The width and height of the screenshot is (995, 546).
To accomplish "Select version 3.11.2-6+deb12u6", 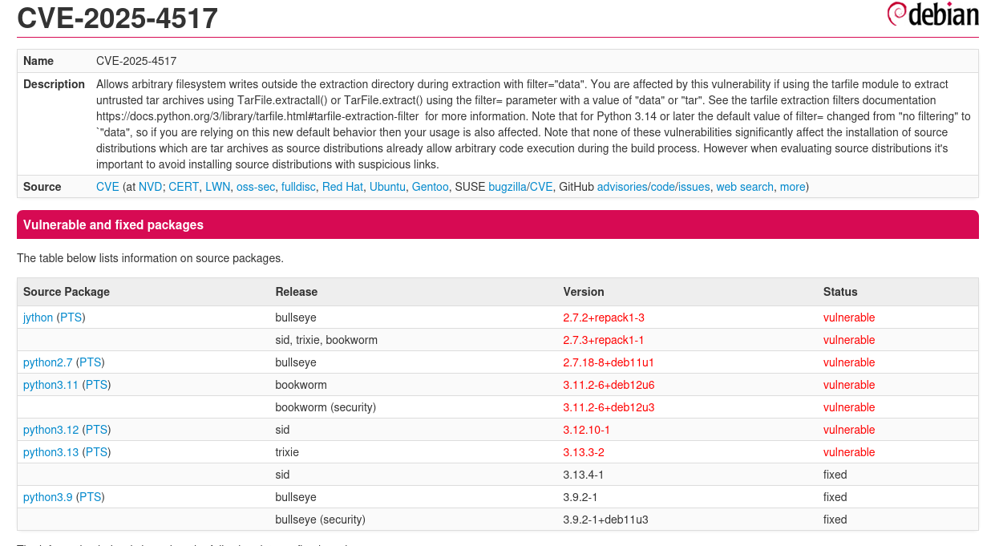I will tap(609, 385).
